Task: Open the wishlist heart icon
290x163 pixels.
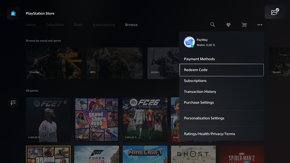Action: coord(229,25)
